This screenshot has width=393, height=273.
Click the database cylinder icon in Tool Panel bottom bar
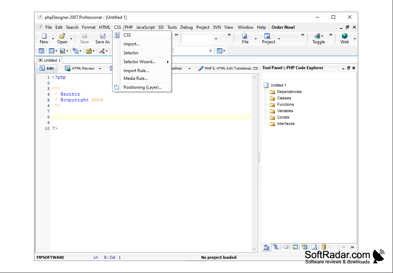(x=323, y=247)
